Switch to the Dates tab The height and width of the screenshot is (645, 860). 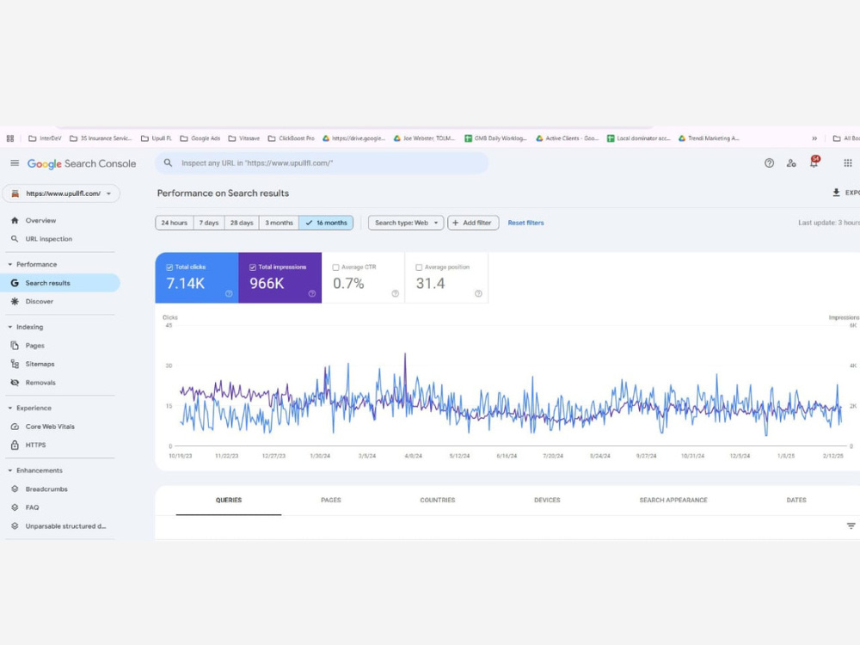click(796, 501)
